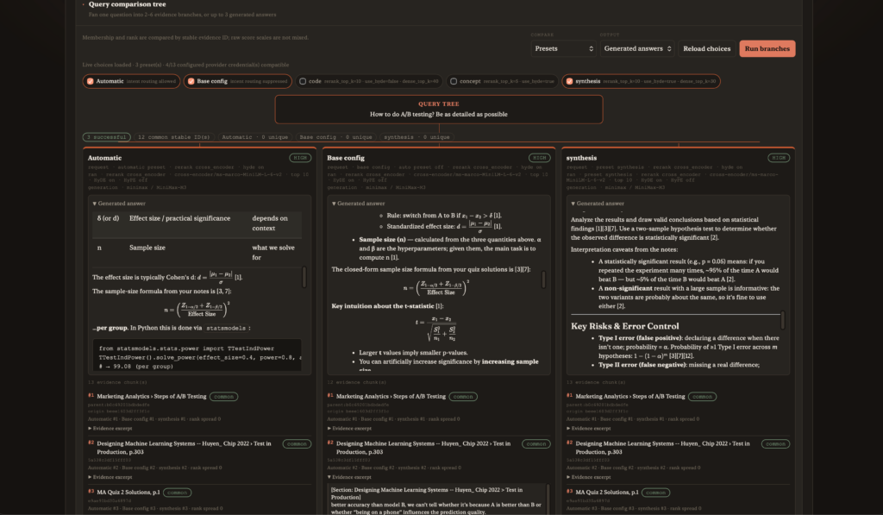Enable the code preset checkbox

[x=303, y=81]
